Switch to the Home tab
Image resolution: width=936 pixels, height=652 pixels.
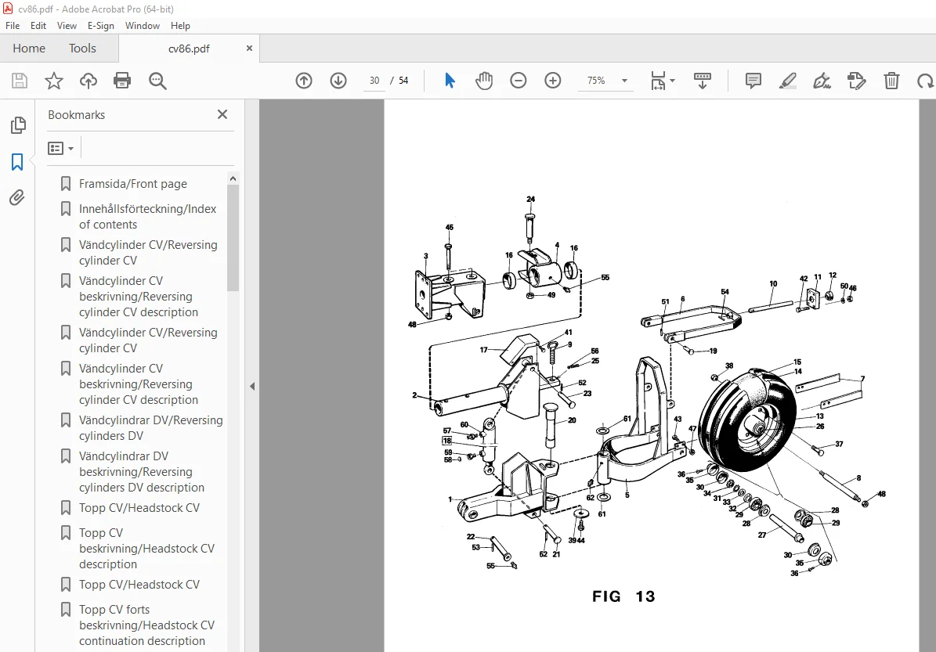click(29, 49)
